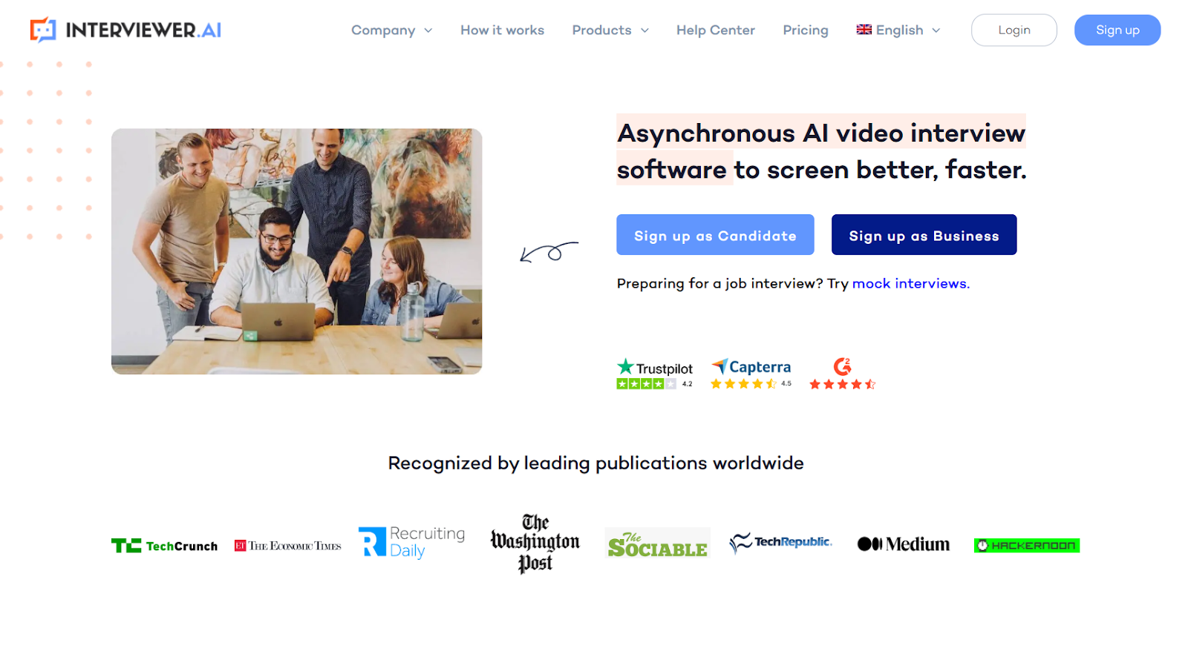
Task: Open the Trustpilot rating badge
Action: (654, 374)
